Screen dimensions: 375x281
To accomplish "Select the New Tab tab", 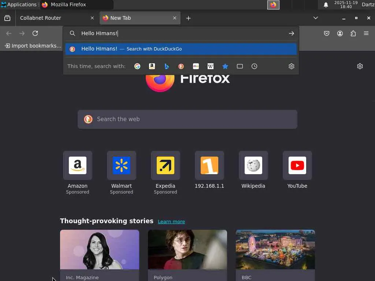I will coord(140,18).
